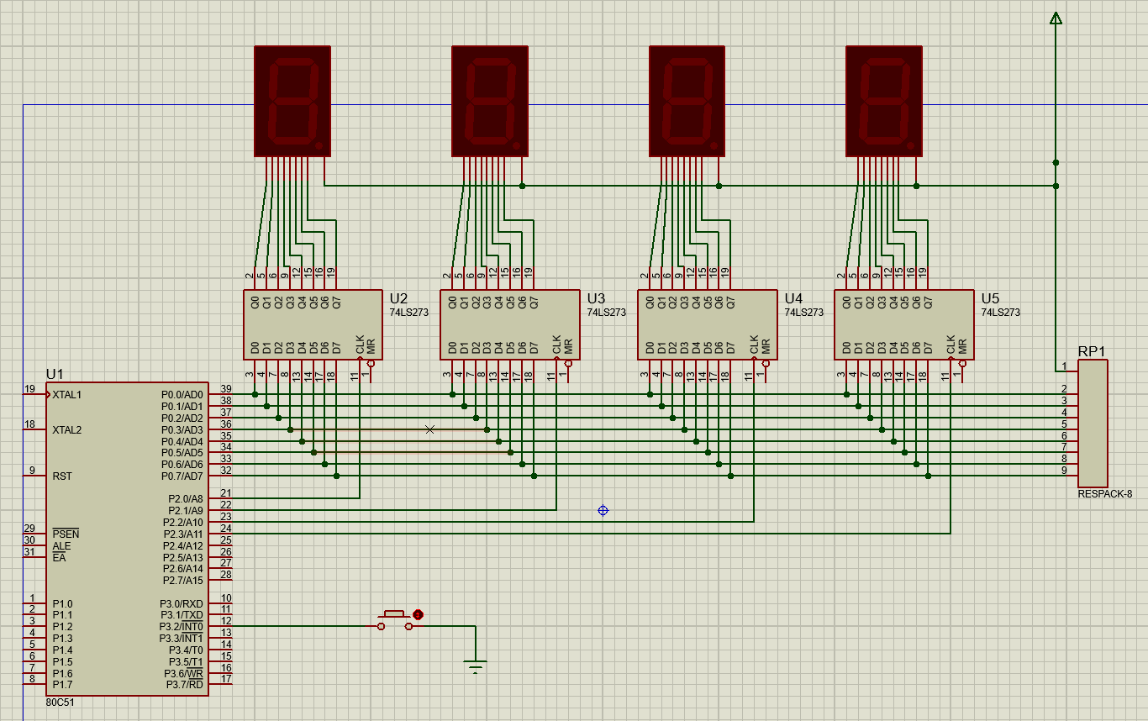This screenshot has height=721, width=1148.
Task: Click the P1.7 pin name on U1
Action: [x=62, y=685]
